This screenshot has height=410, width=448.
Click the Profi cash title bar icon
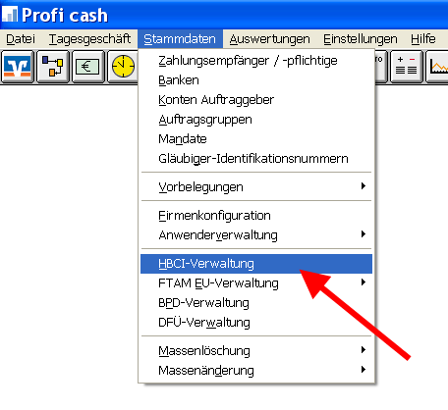pyautogui.click(x=9, y=15)
